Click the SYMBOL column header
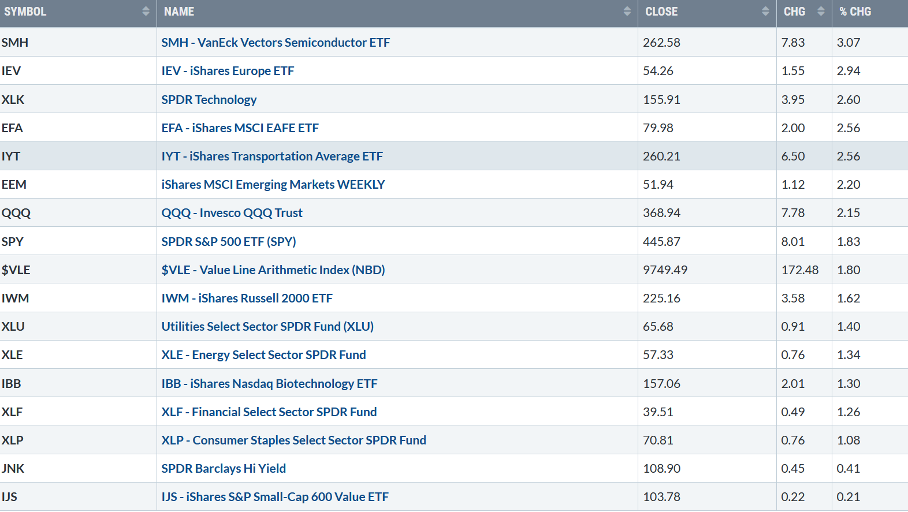The width and height of the screenshot is (908, 512). (78, 13)
